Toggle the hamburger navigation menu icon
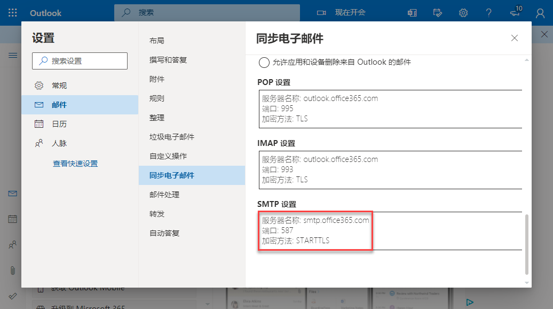Viewport: 553px width, 309px height. 13,55
